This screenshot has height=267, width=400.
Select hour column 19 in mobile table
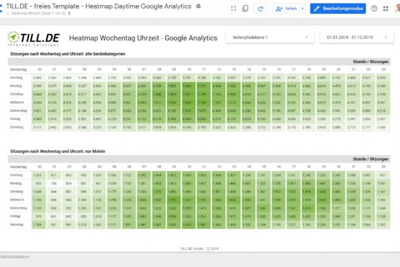tap(324, 167)
